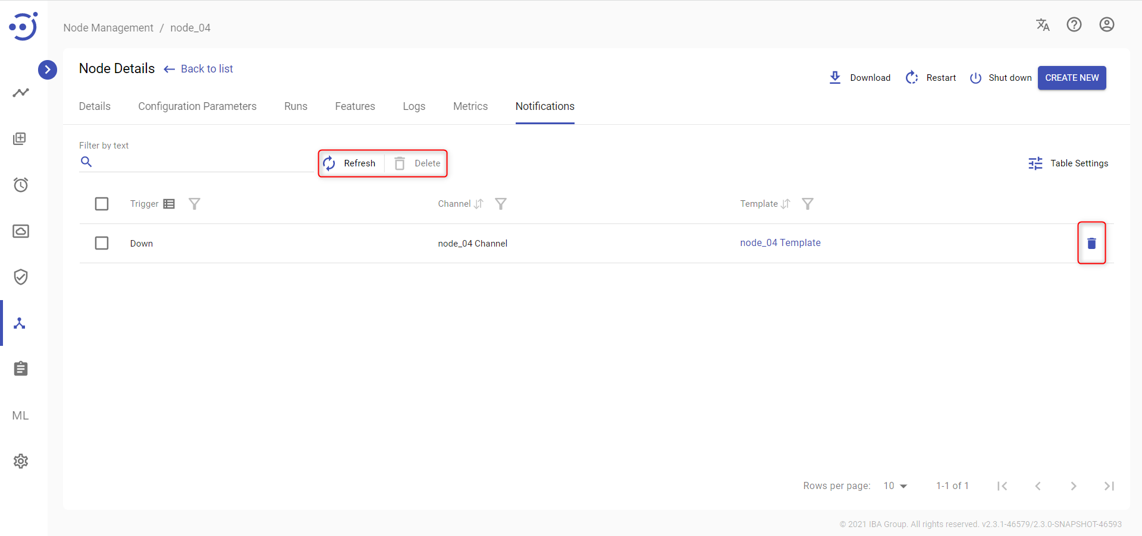This screenshot has height=536, width=1142.
Task: Delete the Down notification row via trash icon
Action: click(x=1091, y=243)
